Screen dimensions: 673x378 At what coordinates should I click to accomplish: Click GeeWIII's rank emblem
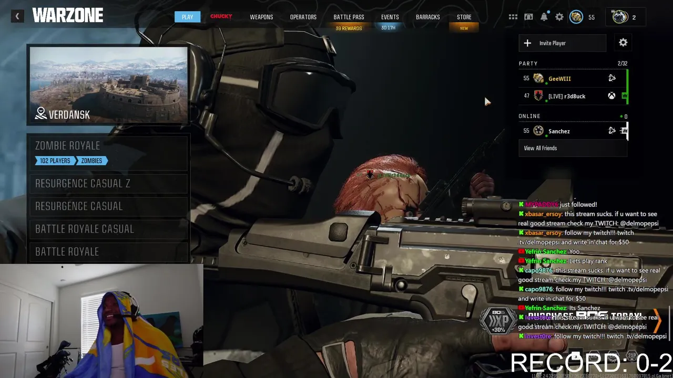pos(538,78)
